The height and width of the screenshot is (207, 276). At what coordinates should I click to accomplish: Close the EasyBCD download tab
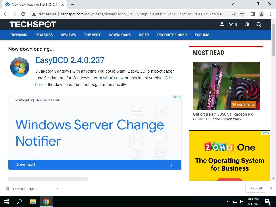[63, 5]
